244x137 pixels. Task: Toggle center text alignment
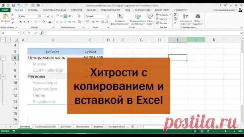61,22
